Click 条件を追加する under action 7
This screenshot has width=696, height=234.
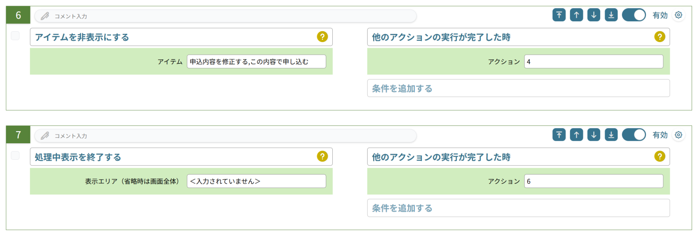pos(519,208)
